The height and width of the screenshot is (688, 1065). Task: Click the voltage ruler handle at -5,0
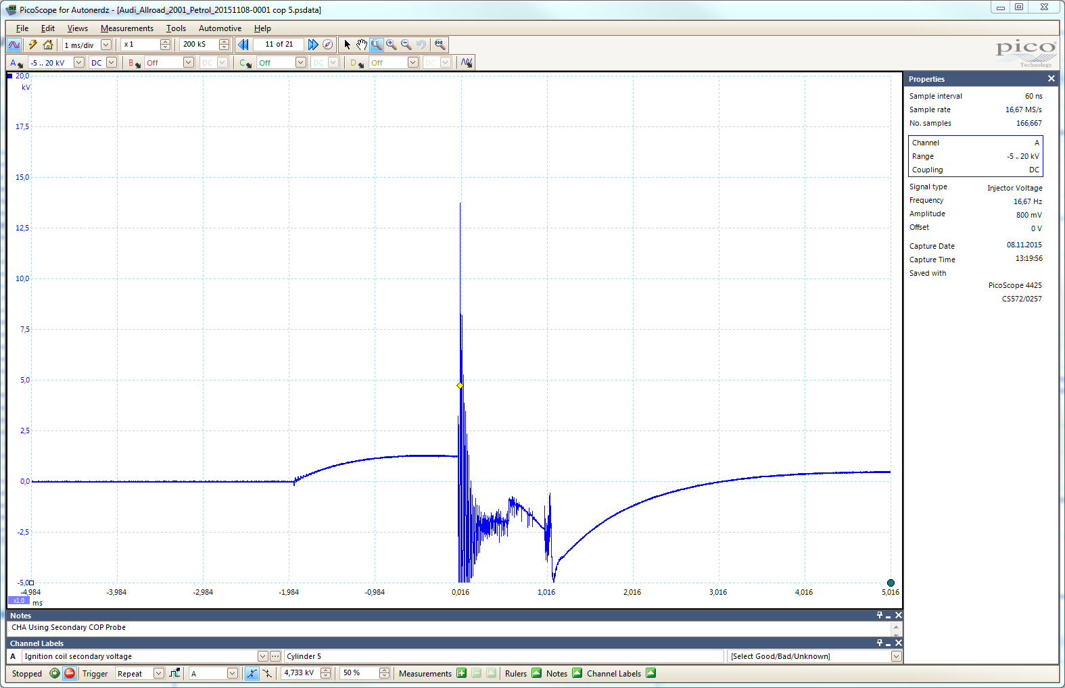click(x=31, y=583)
